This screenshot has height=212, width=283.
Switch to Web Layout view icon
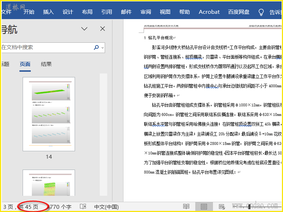[222, 207]
